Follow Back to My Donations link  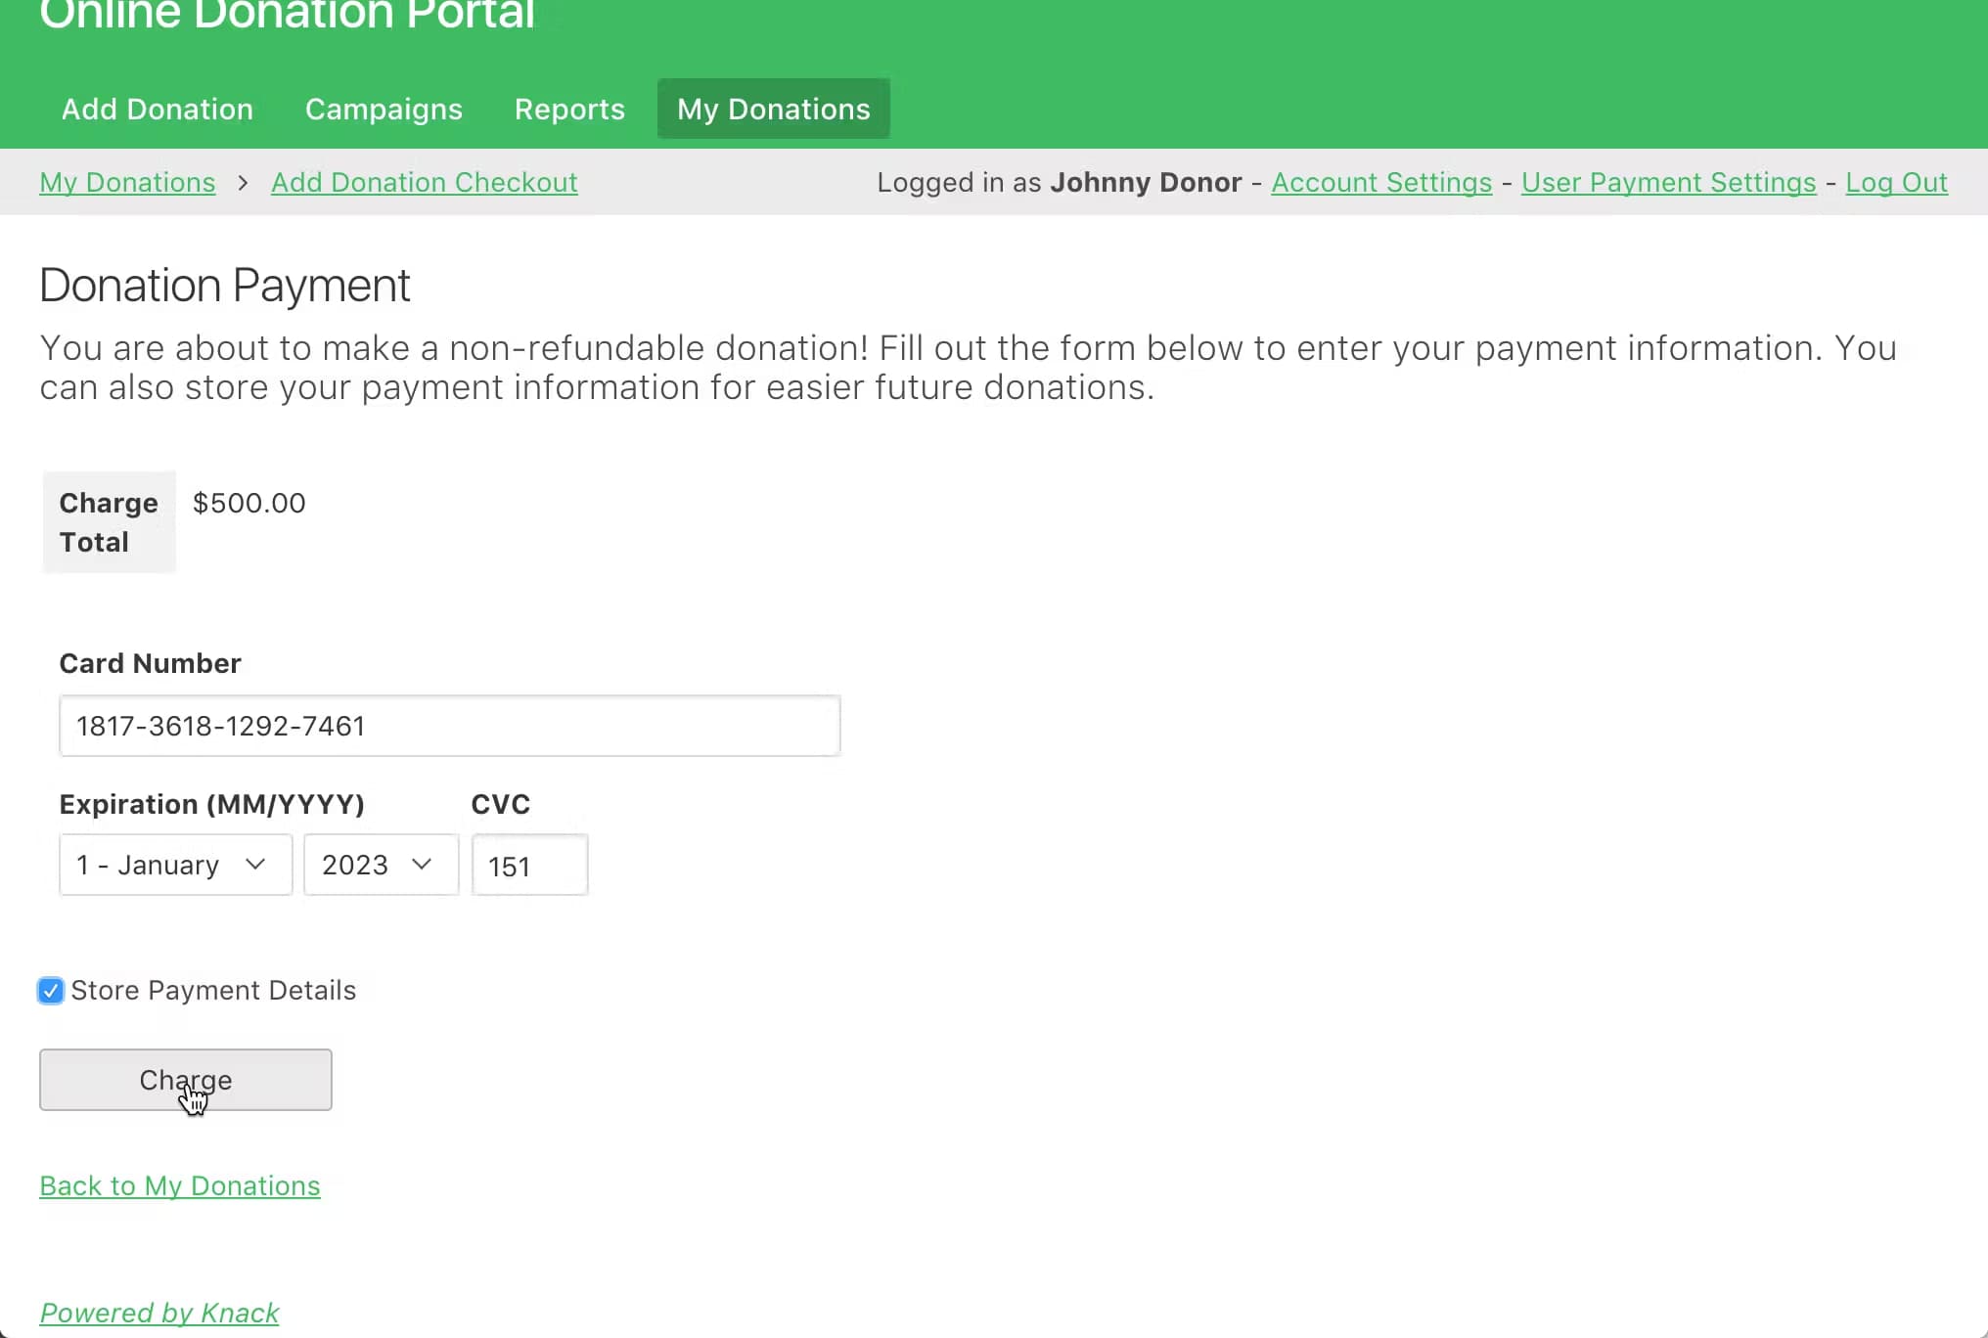(180, 1185)
